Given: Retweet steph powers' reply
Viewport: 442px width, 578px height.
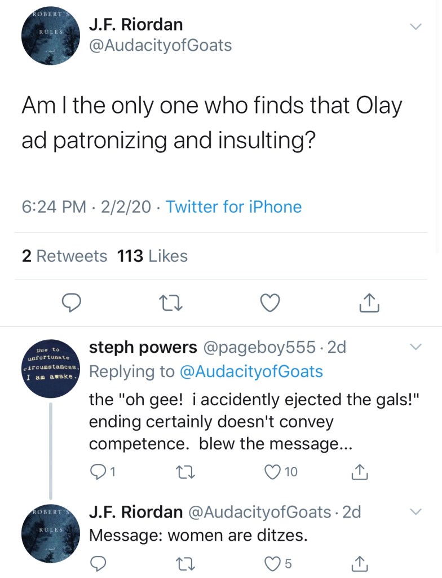Looking at the screenshot, I should 184,471.
